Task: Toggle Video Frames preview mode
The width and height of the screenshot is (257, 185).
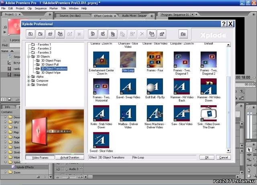Action: [40, 157]
